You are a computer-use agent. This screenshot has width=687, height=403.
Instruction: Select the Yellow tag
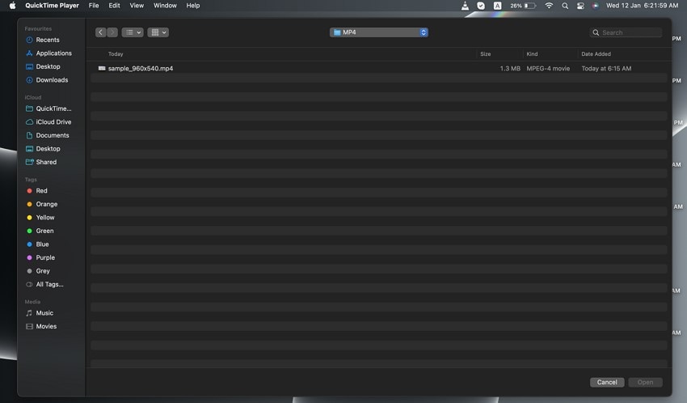[44, 218]
